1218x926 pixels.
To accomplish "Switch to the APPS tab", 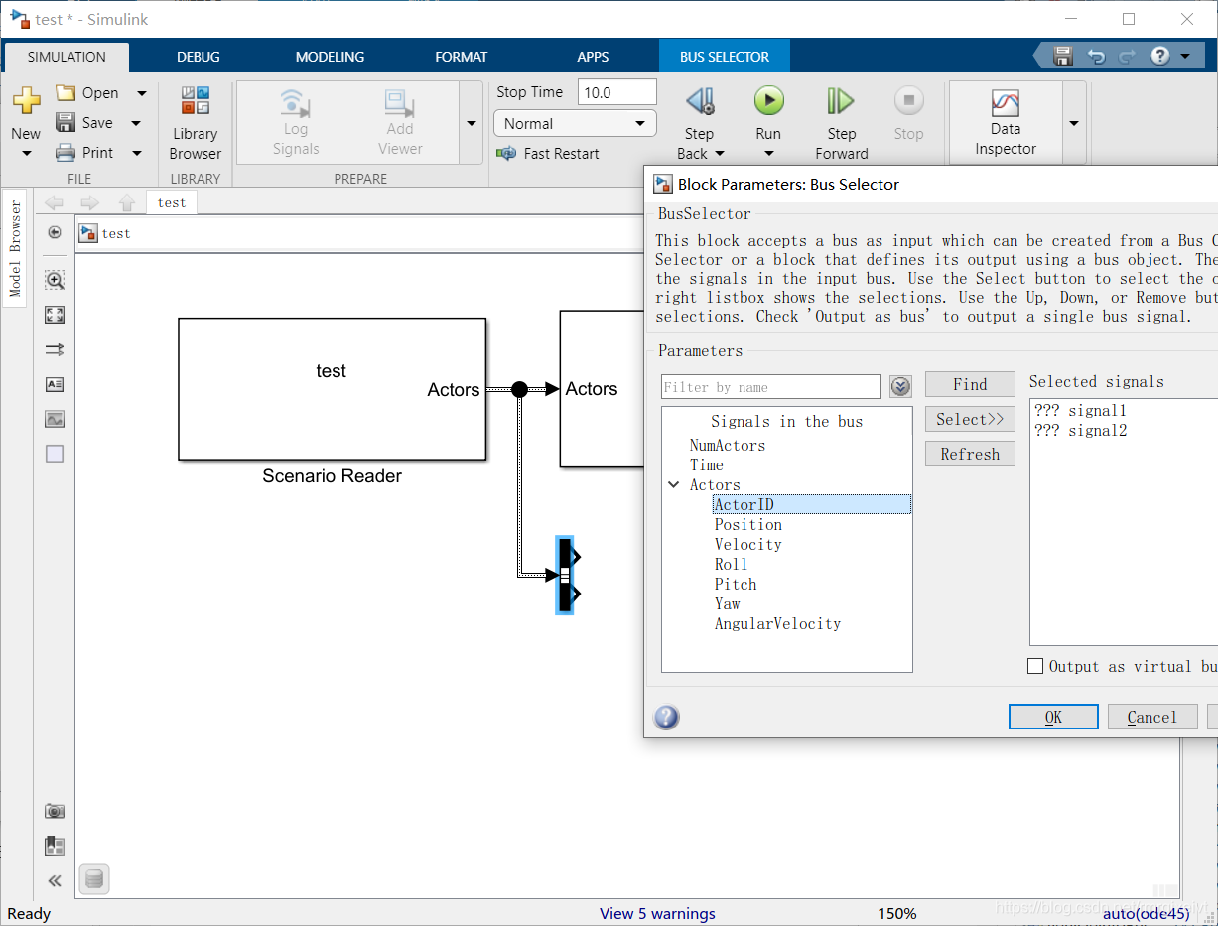I will [593, 57].
